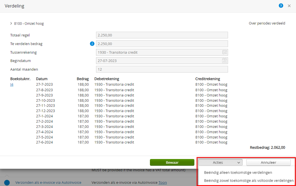This screenshot has height=186, width=296.
Task: Select the date 27-10-2023 in the table
Action: (x=46, y=101)
